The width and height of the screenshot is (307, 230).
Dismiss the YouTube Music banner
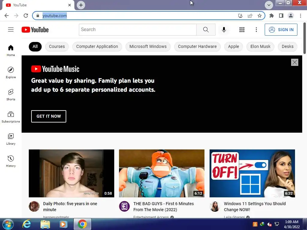(294, 62)
